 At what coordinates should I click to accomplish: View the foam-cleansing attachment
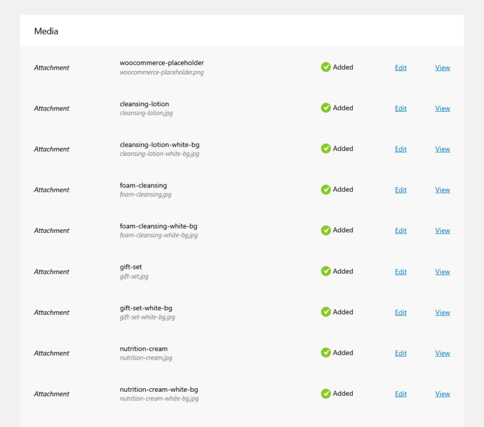click(443, 190)
